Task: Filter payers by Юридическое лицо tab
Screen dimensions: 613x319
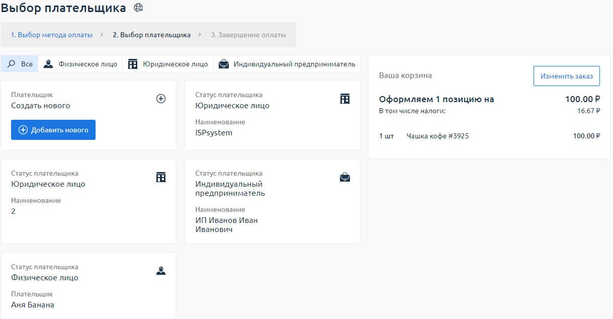Action: (x=168, y=64)
